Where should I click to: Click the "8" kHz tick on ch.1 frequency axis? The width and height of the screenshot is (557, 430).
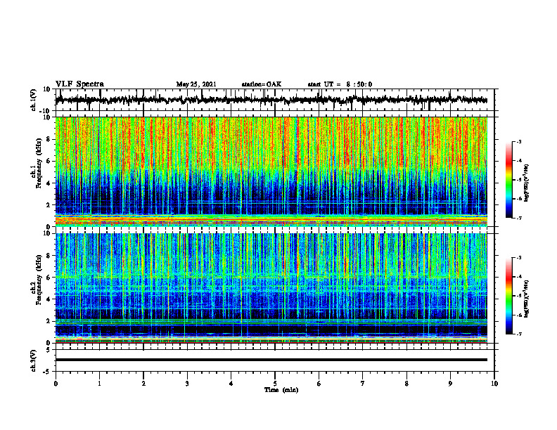[x=49, y=139]
